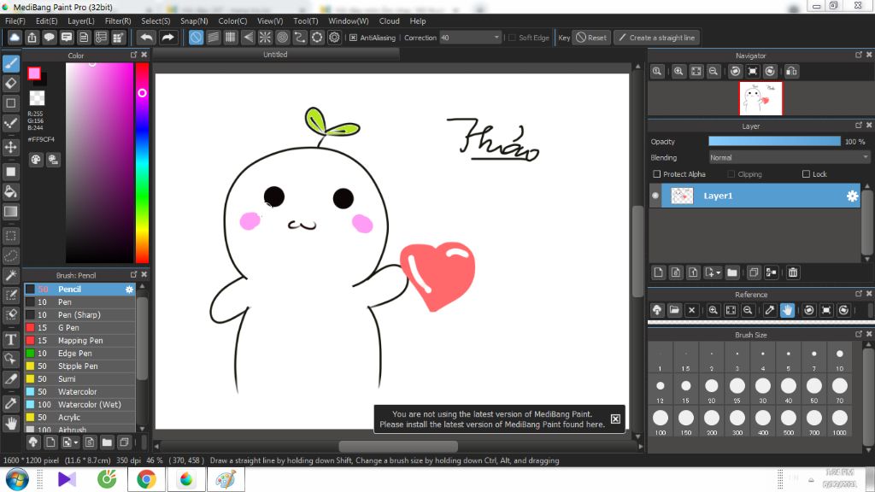Image resolution: width=875 pixels, height=492 pixels.
Task: Click the Navigator canvas thumbnail
Action: [x=760, y=98]
